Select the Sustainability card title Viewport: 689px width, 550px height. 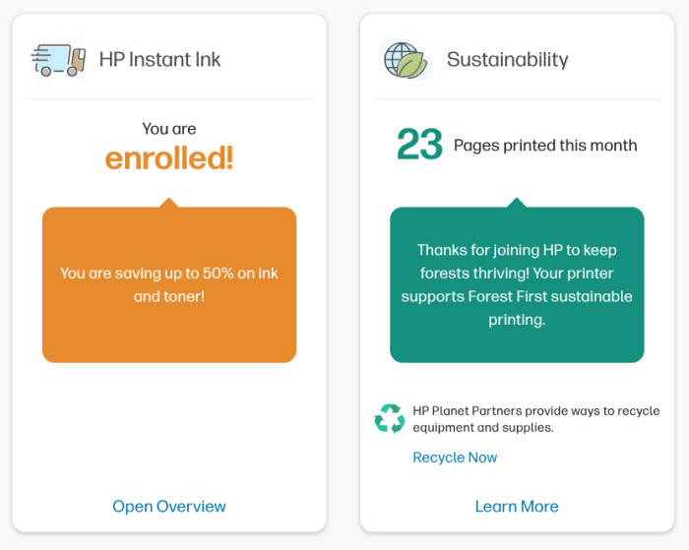(507, 59)
